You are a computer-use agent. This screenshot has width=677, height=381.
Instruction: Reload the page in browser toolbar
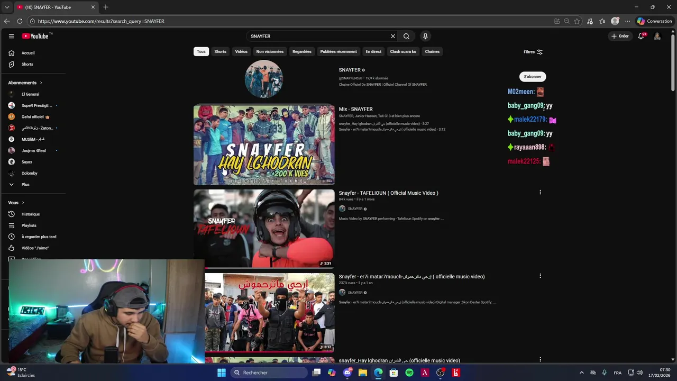(20, 21)
